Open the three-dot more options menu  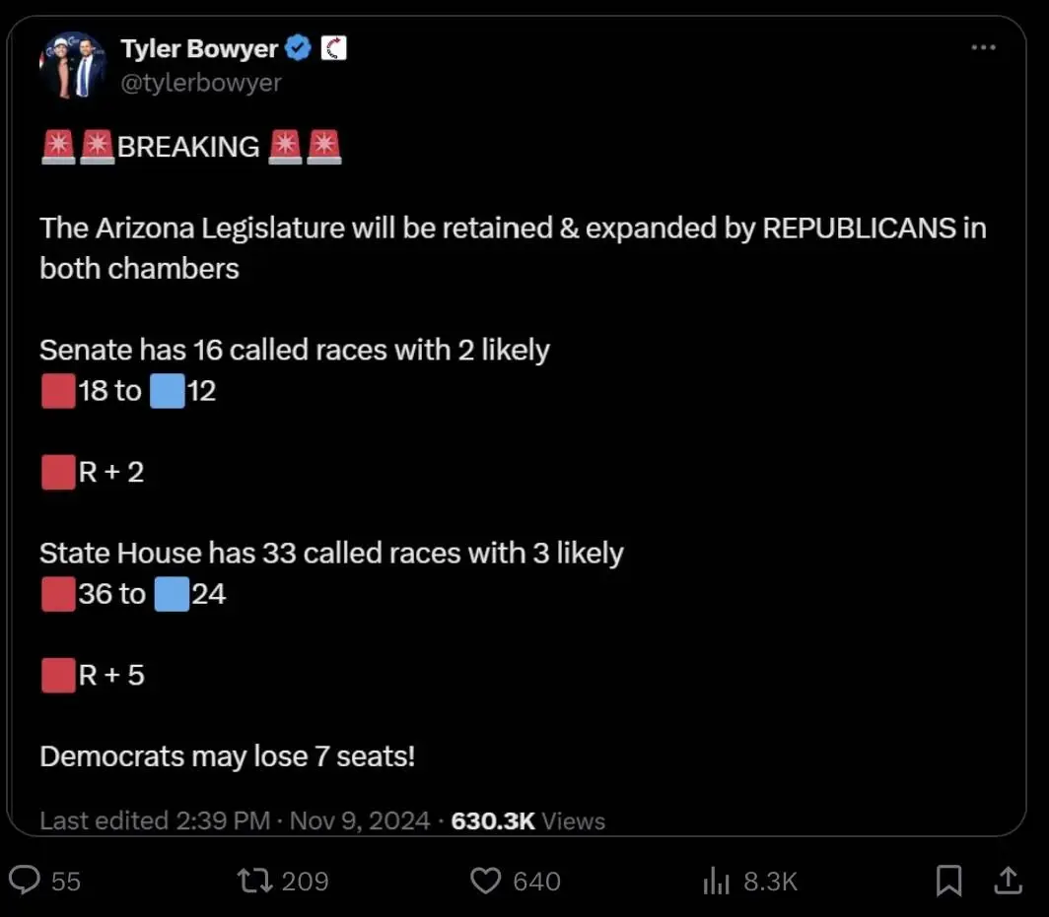click(x=983, y=48)
